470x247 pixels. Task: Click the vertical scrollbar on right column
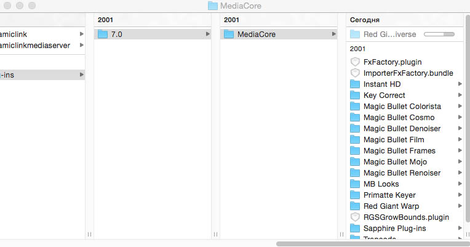point(468,118)
